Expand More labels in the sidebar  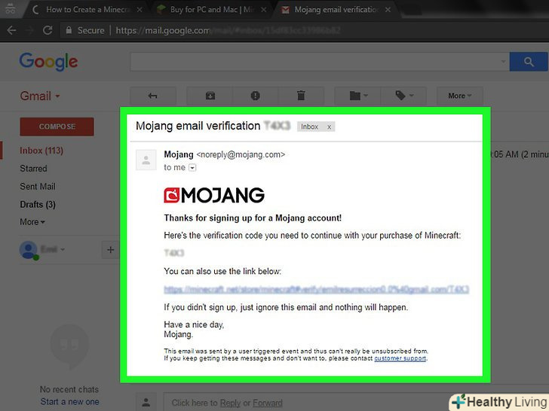32,222
